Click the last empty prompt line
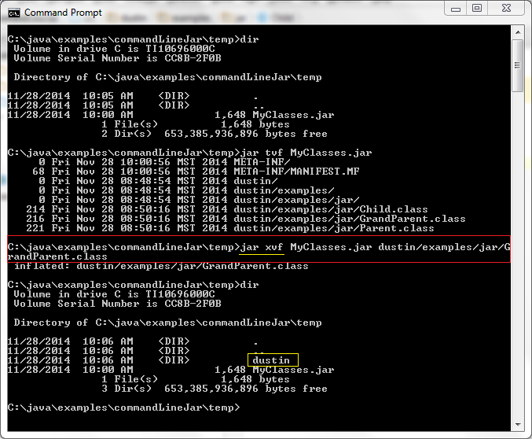The image size is (532, 439). coord(126,408)
